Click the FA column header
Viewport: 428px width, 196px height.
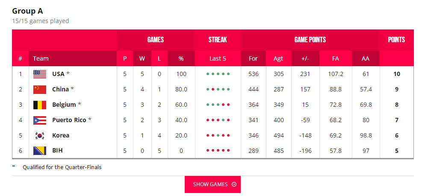pyautogui.click(x=335, y=59)
